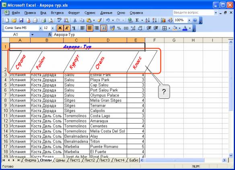Expand the 100% zoom dropdown
This screenshot has width=235, height=170.
click(189, 20)
